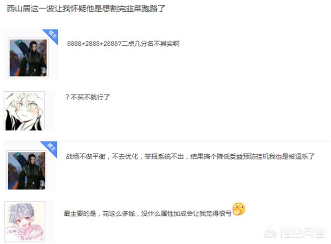Select the comment starting with 最主要的是
Viewport: 331px width, 244px height.
[148, 213]
